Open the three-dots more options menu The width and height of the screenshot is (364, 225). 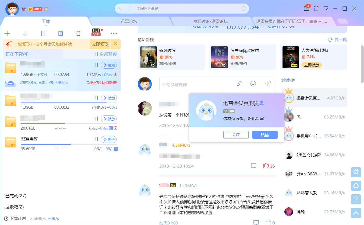tap(114, 33)
